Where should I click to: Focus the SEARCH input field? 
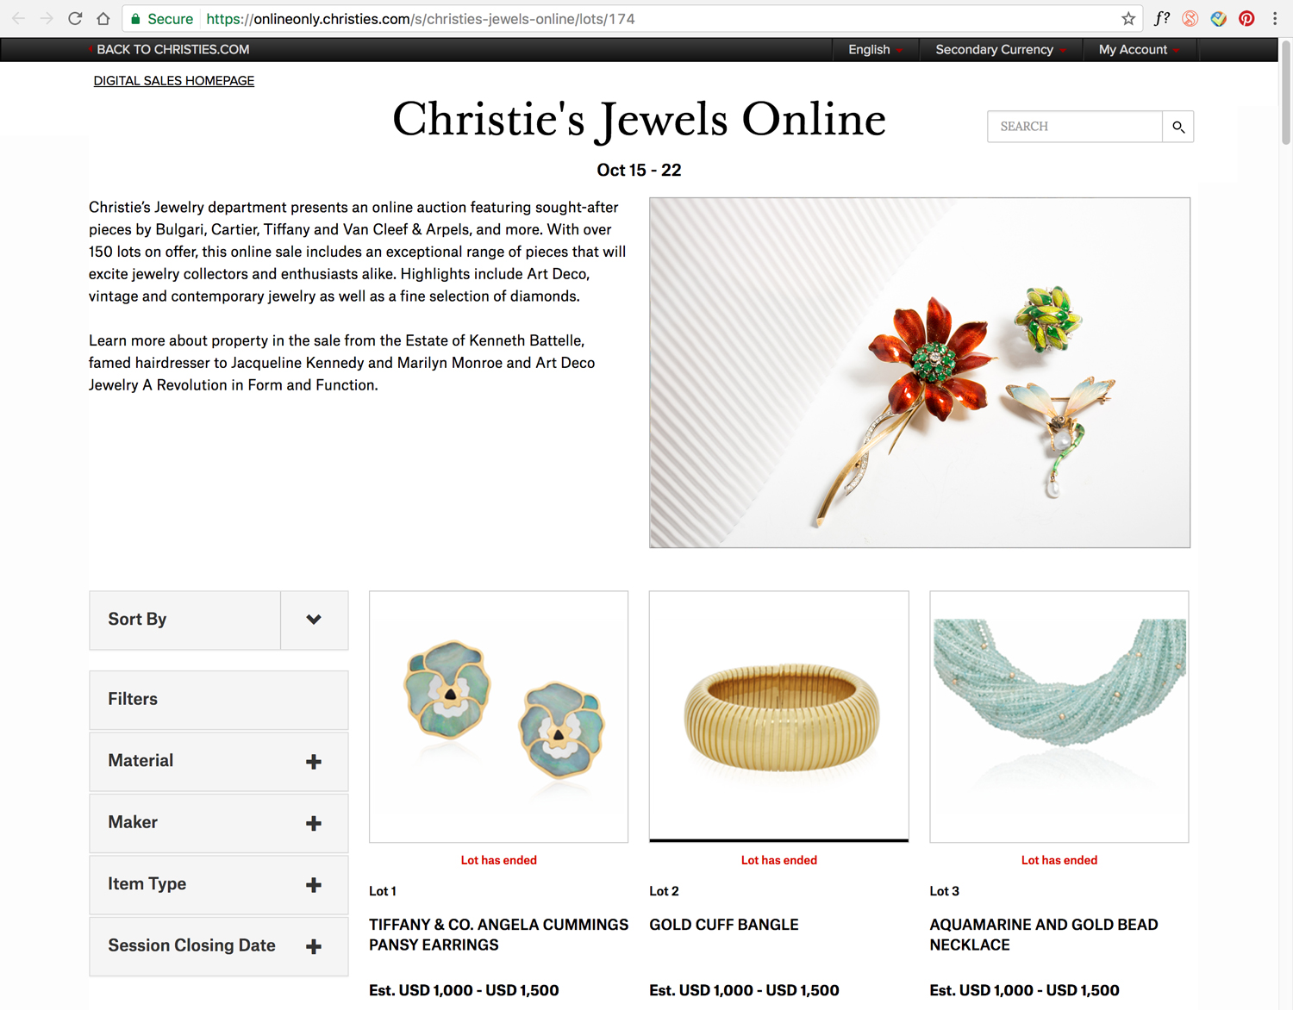tap(1075, 127)
